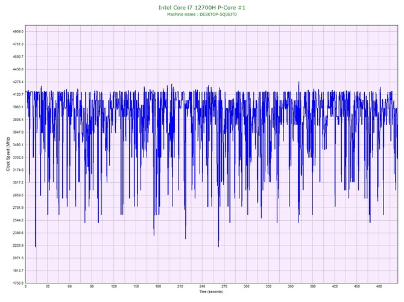Viewport: 404px width, 302px height.
Task: Click the 3332.5 y-axis value
Action: pos(18,158)
